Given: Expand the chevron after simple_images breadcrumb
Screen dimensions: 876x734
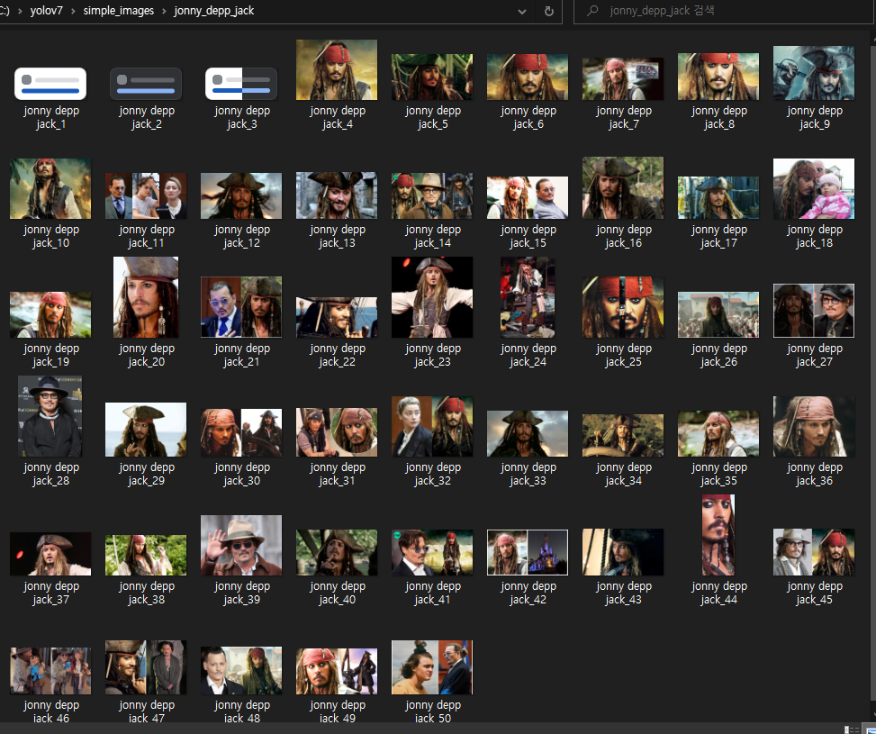Looking at the screenshot, I should click(x=164, y=11).
